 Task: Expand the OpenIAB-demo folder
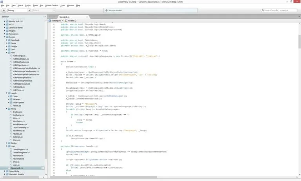coord(5,28)
